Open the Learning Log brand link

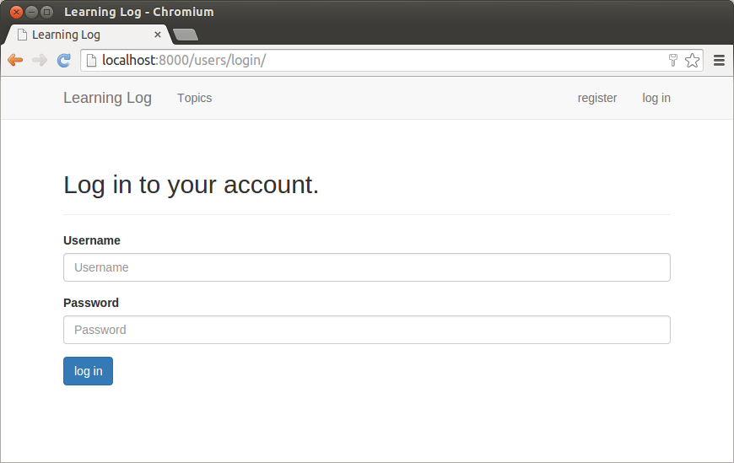(x=107, y=98)
